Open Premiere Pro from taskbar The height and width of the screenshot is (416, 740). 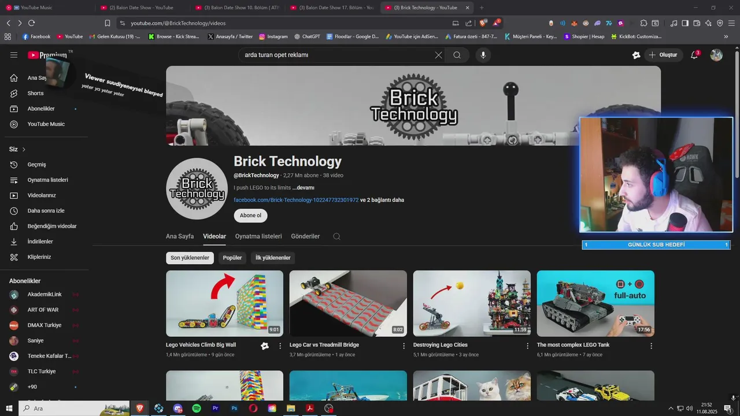(x=216, y=408)
